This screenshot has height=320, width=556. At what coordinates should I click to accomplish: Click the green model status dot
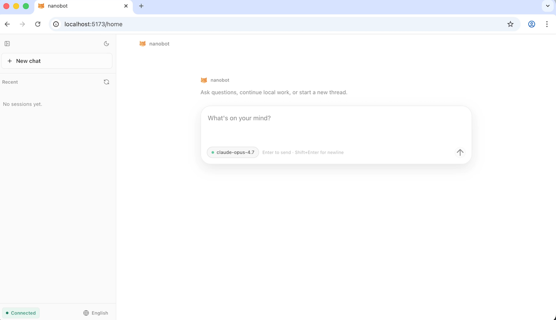213,152
